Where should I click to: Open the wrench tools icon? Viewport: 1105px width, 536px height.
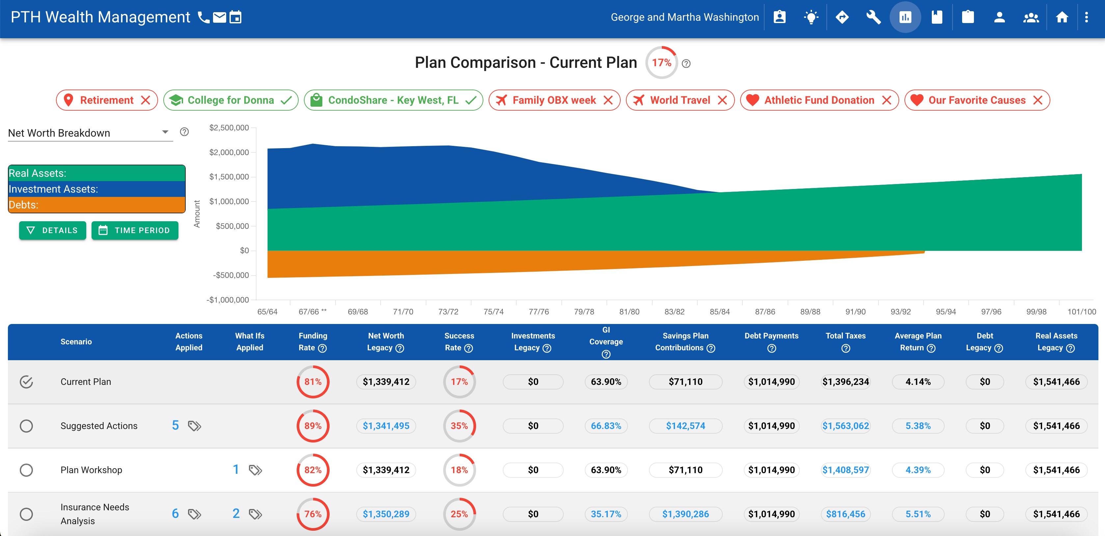click(x=873, y=17)
